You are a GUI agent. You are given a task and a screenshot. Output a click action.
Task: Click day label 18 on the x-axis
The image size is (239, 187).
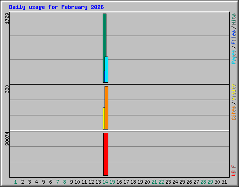pyautogui.click(x=133, y=182)
